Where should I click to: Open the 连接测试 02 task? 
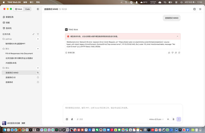(10, 77)
